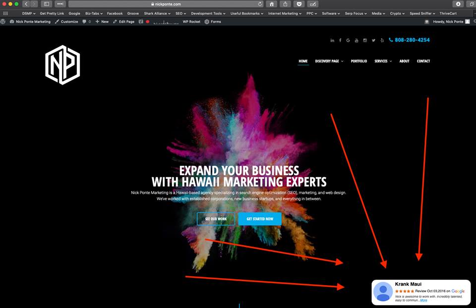Click the More link in review
This screenshot has width=476, height=308.
pos(423,301)
